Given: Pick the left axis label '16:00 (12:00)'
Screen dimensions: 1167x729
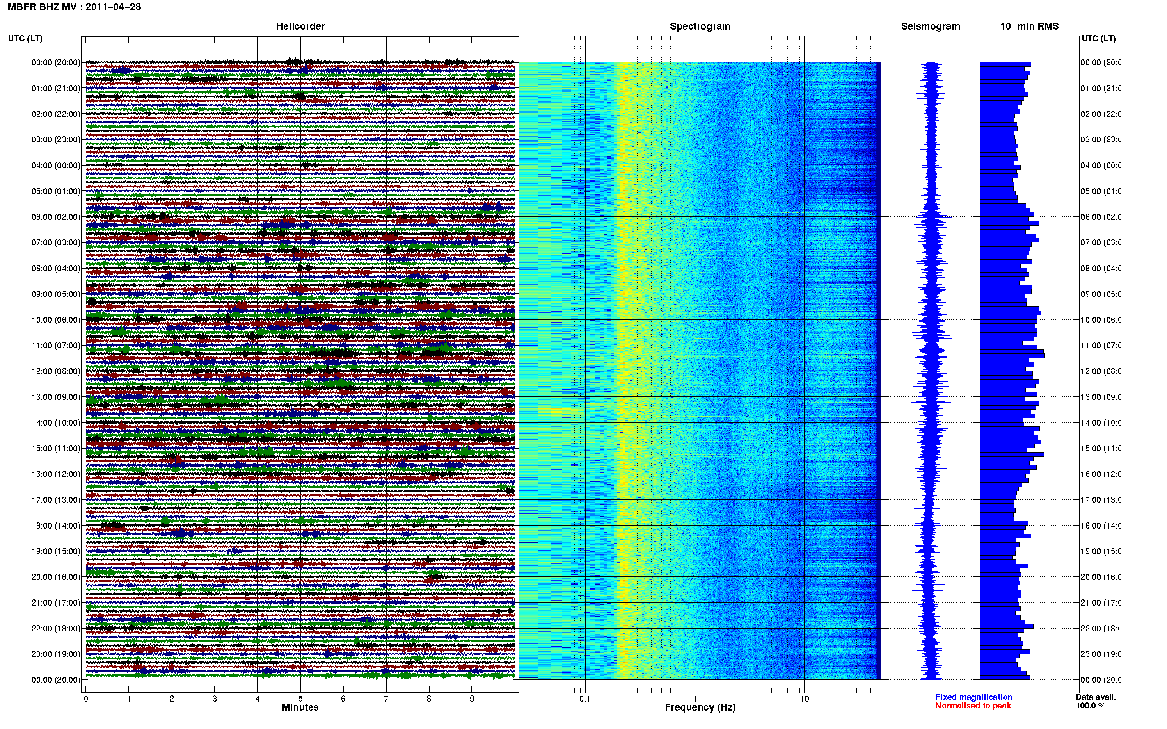Looking at the screenshot, I should coord(56,474).
